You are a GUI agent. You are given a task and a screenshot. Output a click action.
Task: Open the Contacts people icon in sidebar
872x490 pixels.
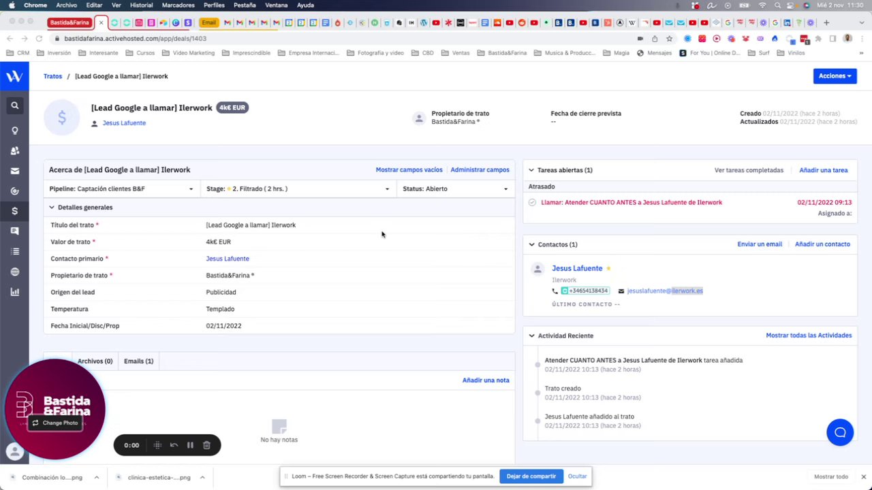tap(14, 150)
